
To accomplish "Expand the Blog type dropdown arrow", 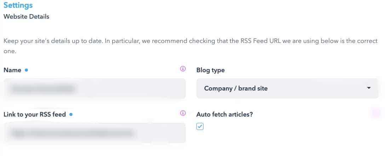I will (369, 88).
